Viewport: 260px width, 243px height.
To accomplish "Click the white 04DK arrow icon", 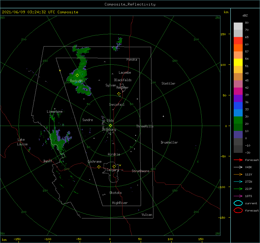I will pyautogui.click(x=238, y=167).
